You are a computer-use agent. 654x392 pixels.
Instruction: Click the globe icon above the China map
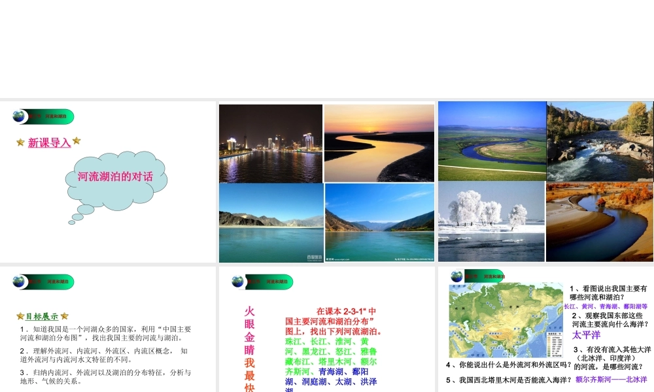[x=456, y=276]
